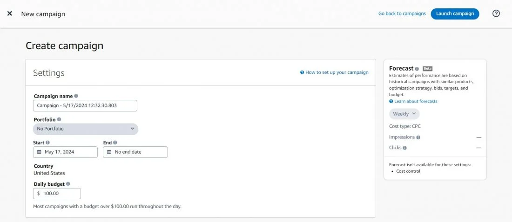Click info icon beside Campaign name
512x222 pixels.
pyautogui.click(x=76, y=96)
